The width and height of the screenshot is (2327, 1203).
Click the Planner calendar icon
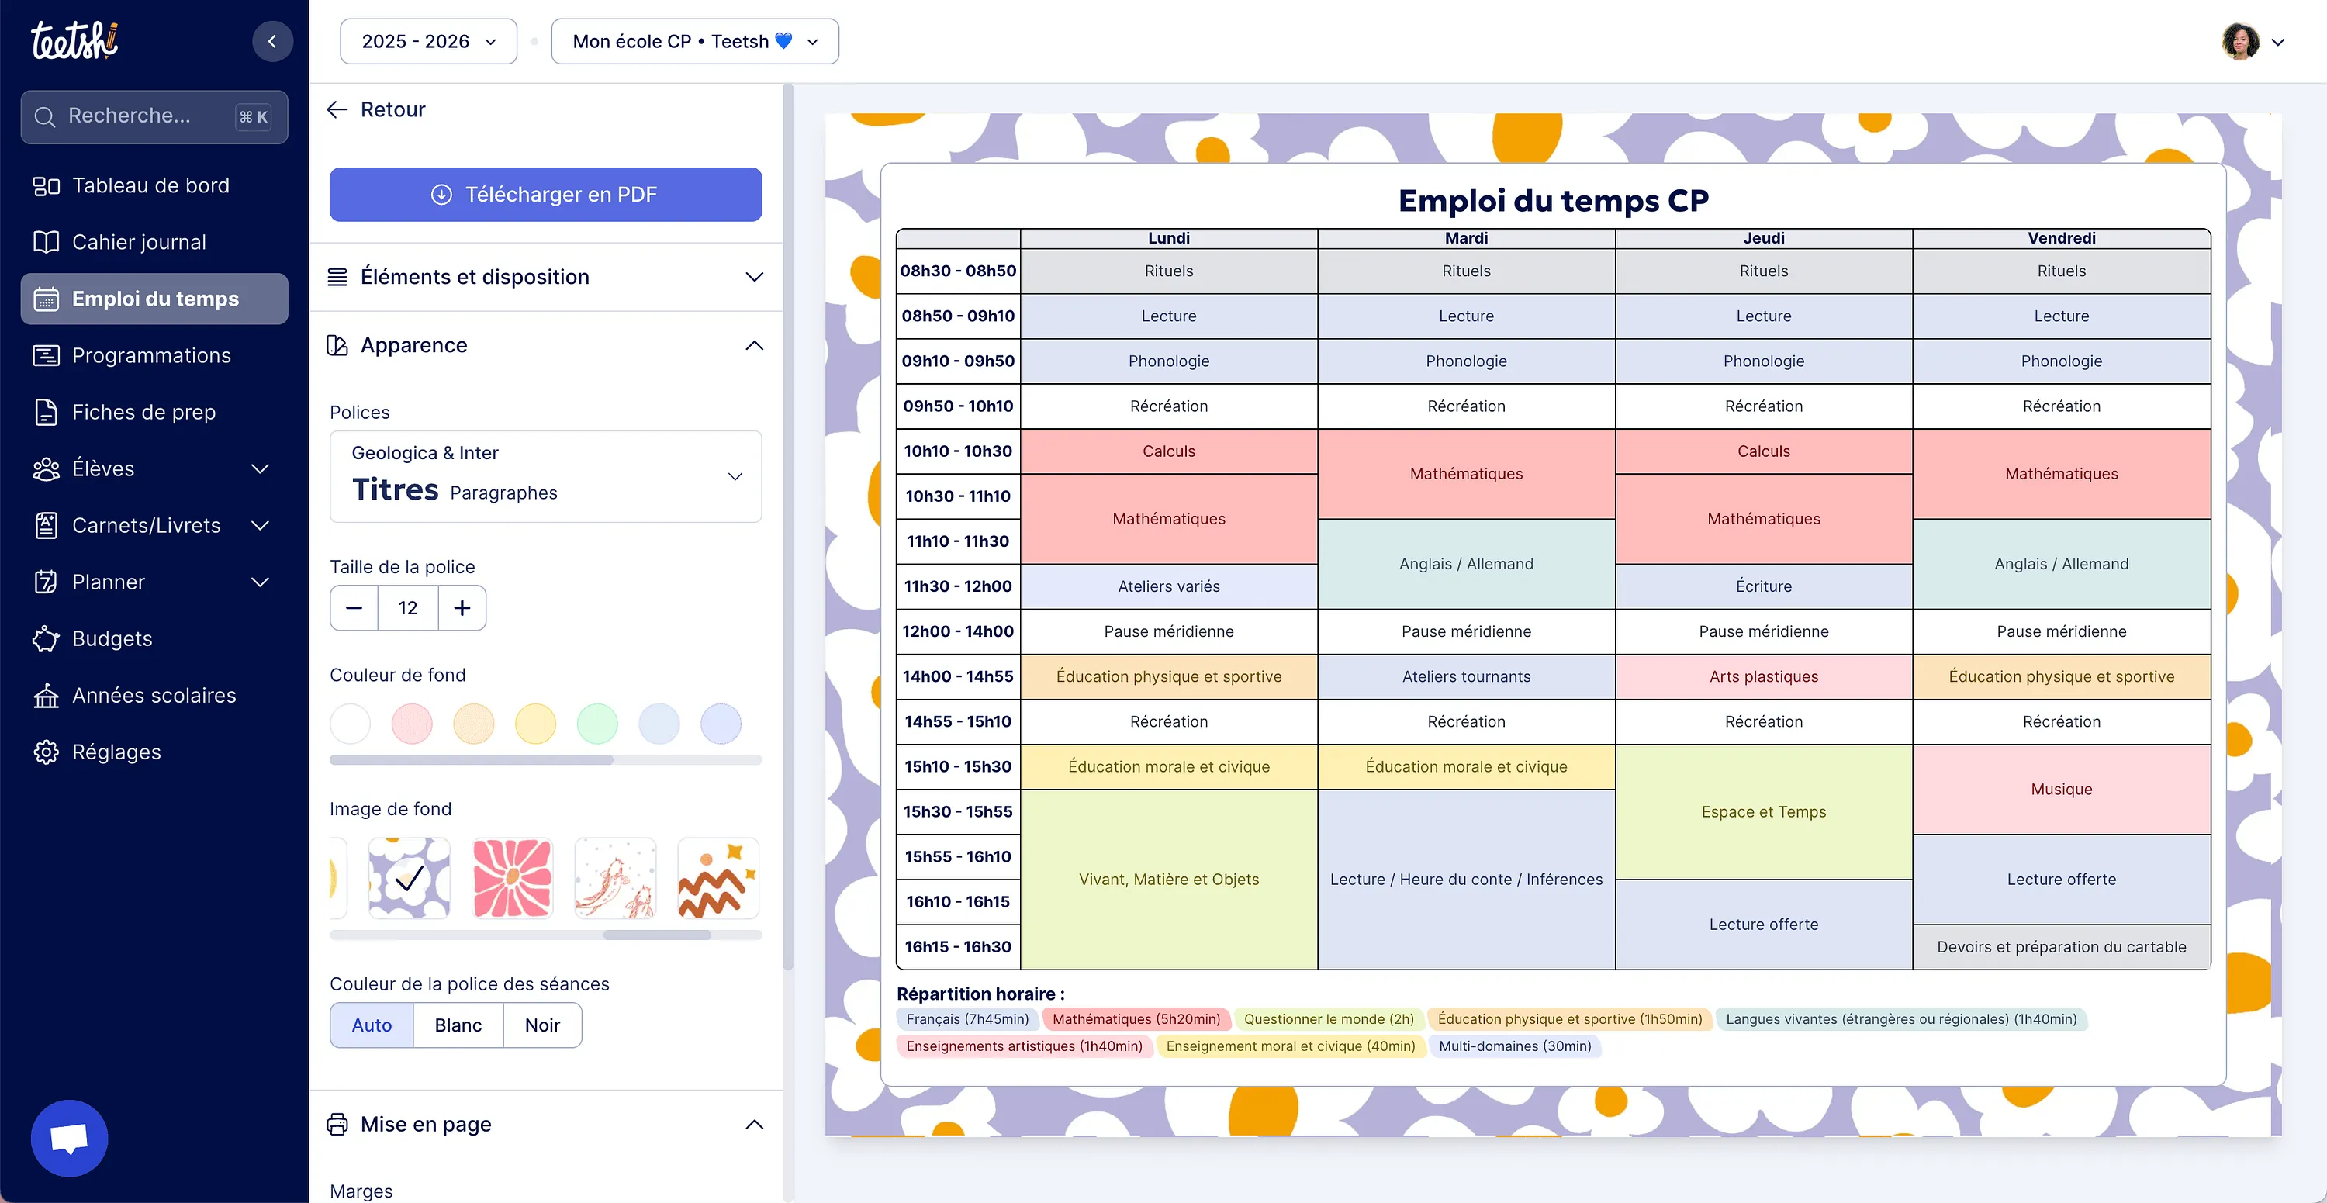coord(46,582)
